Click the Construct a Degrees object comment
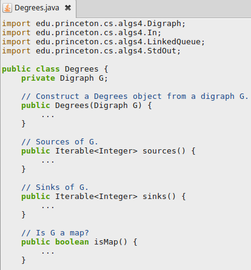Screen dimensions: 251x270 (x=135, y=96)
